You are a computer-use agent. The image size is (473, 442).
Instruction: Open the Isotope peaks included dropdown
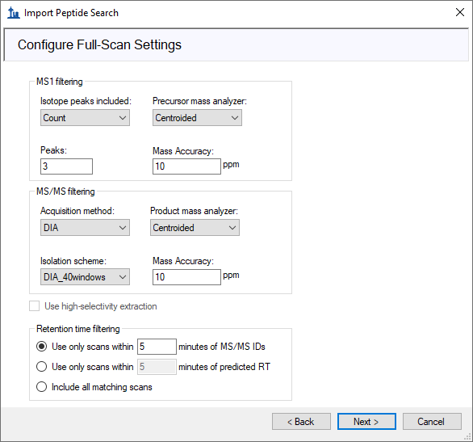tap(85, 118)
